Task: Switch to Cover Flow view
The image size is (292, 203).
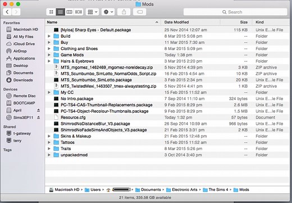Action: 79,12
